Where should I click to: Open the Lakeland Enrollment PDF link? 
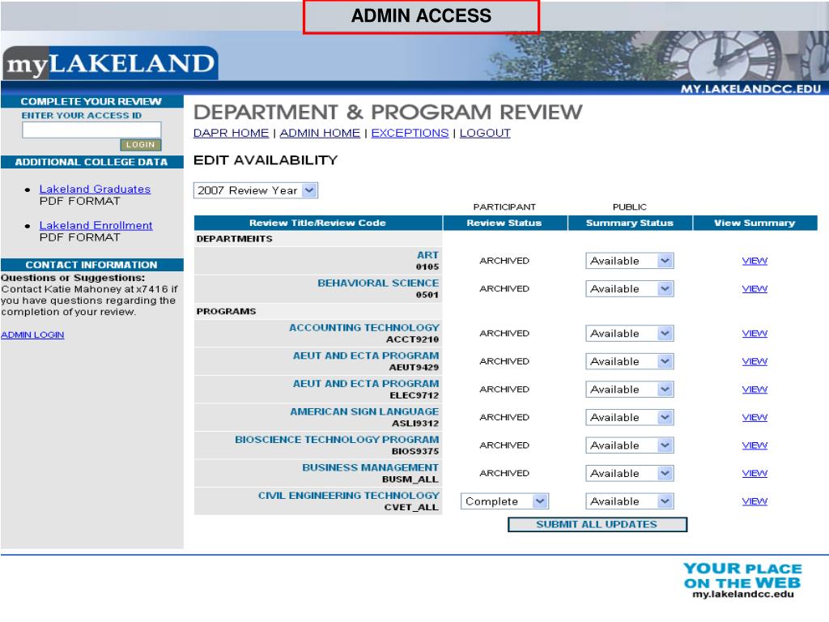tap(96, 225)
